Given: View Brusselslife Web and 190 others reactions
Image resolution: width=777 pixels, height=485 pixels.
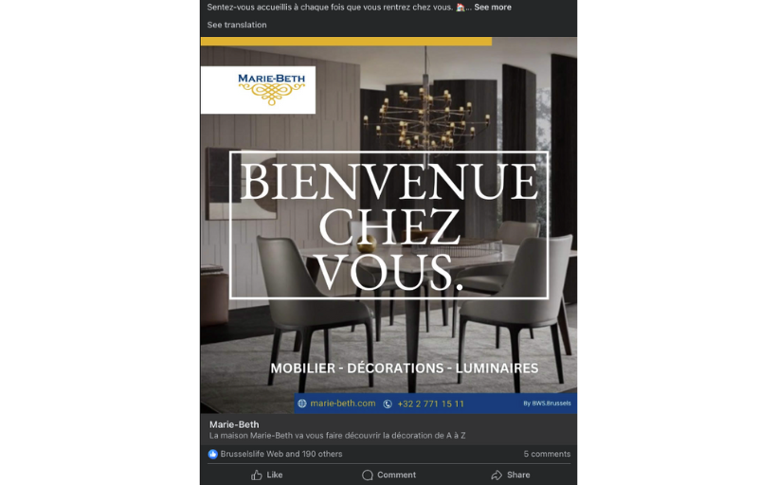Looking at the screenshot, I should coord(281,454).
